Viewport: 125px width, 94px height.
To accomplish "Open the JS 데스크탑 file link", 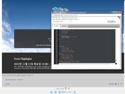I will [70, 19].
